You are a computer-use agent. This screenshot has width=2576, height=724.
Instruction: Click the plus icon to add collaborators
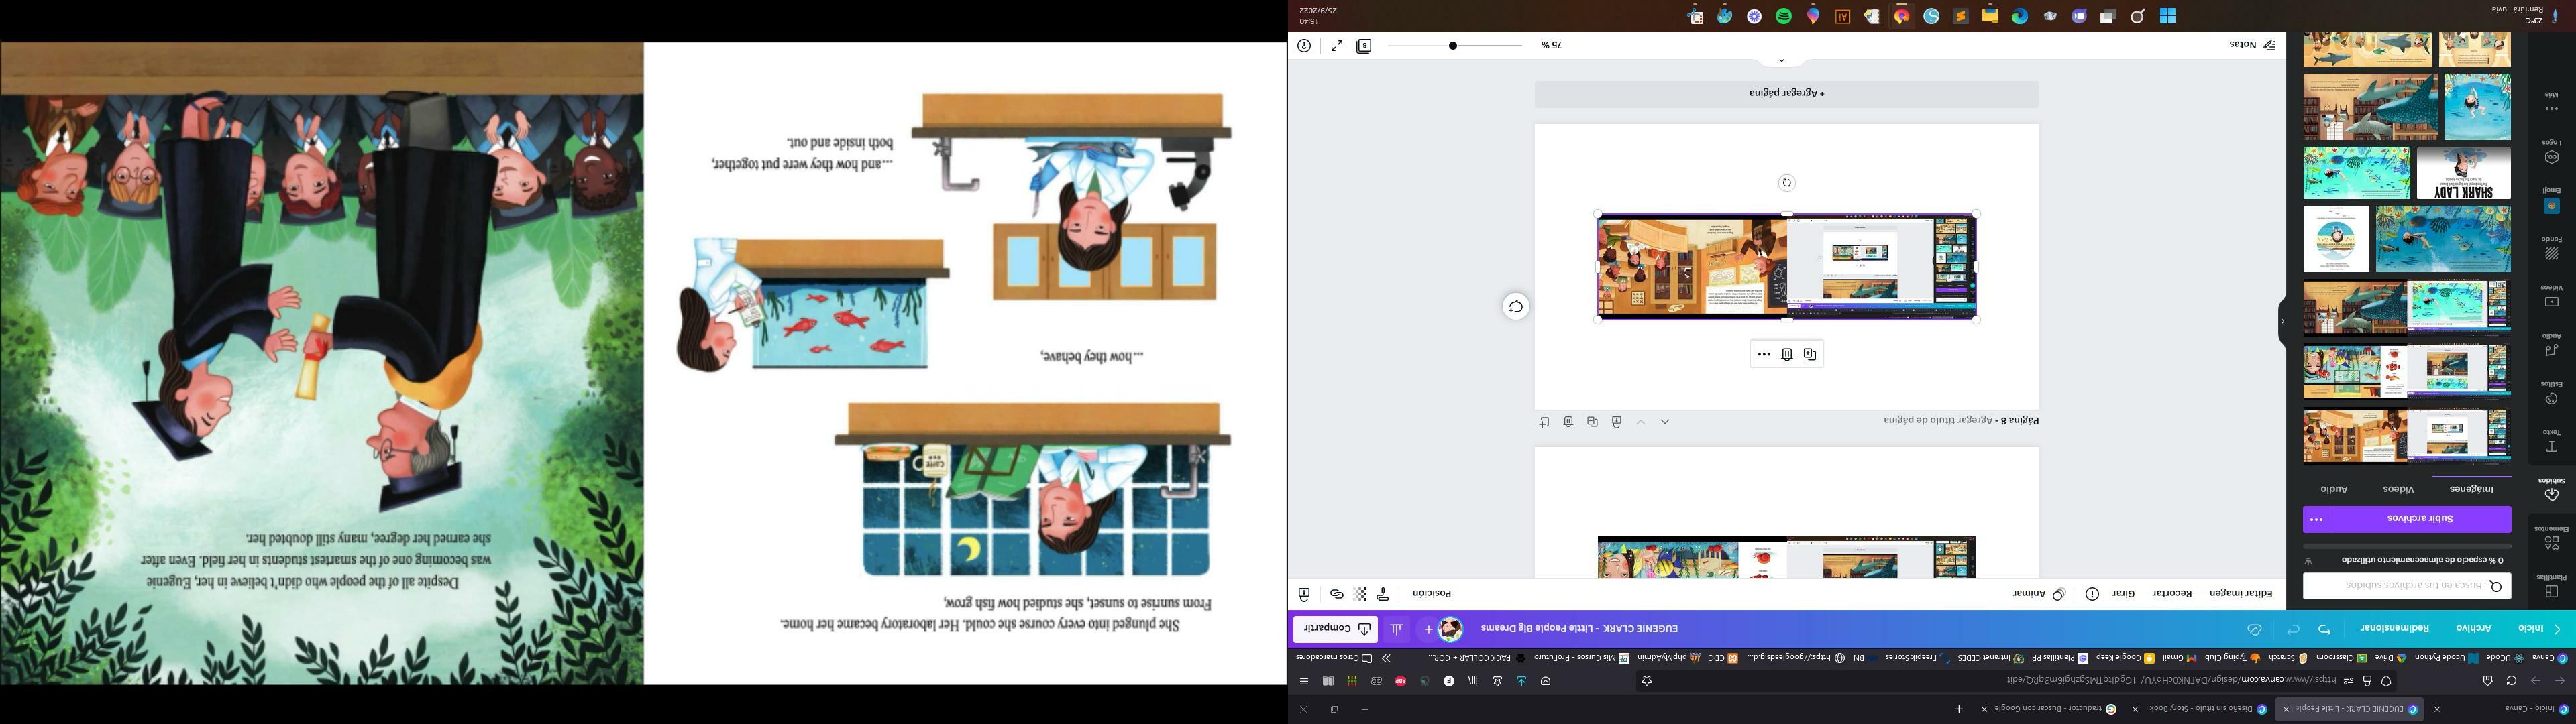[x=1428, y=629]
